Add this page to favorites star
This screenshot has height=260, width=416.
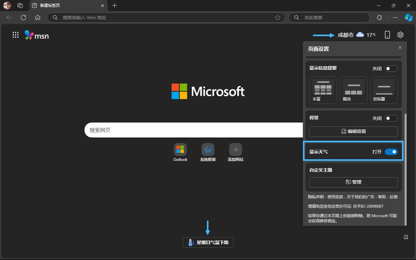tap(278, 18)
